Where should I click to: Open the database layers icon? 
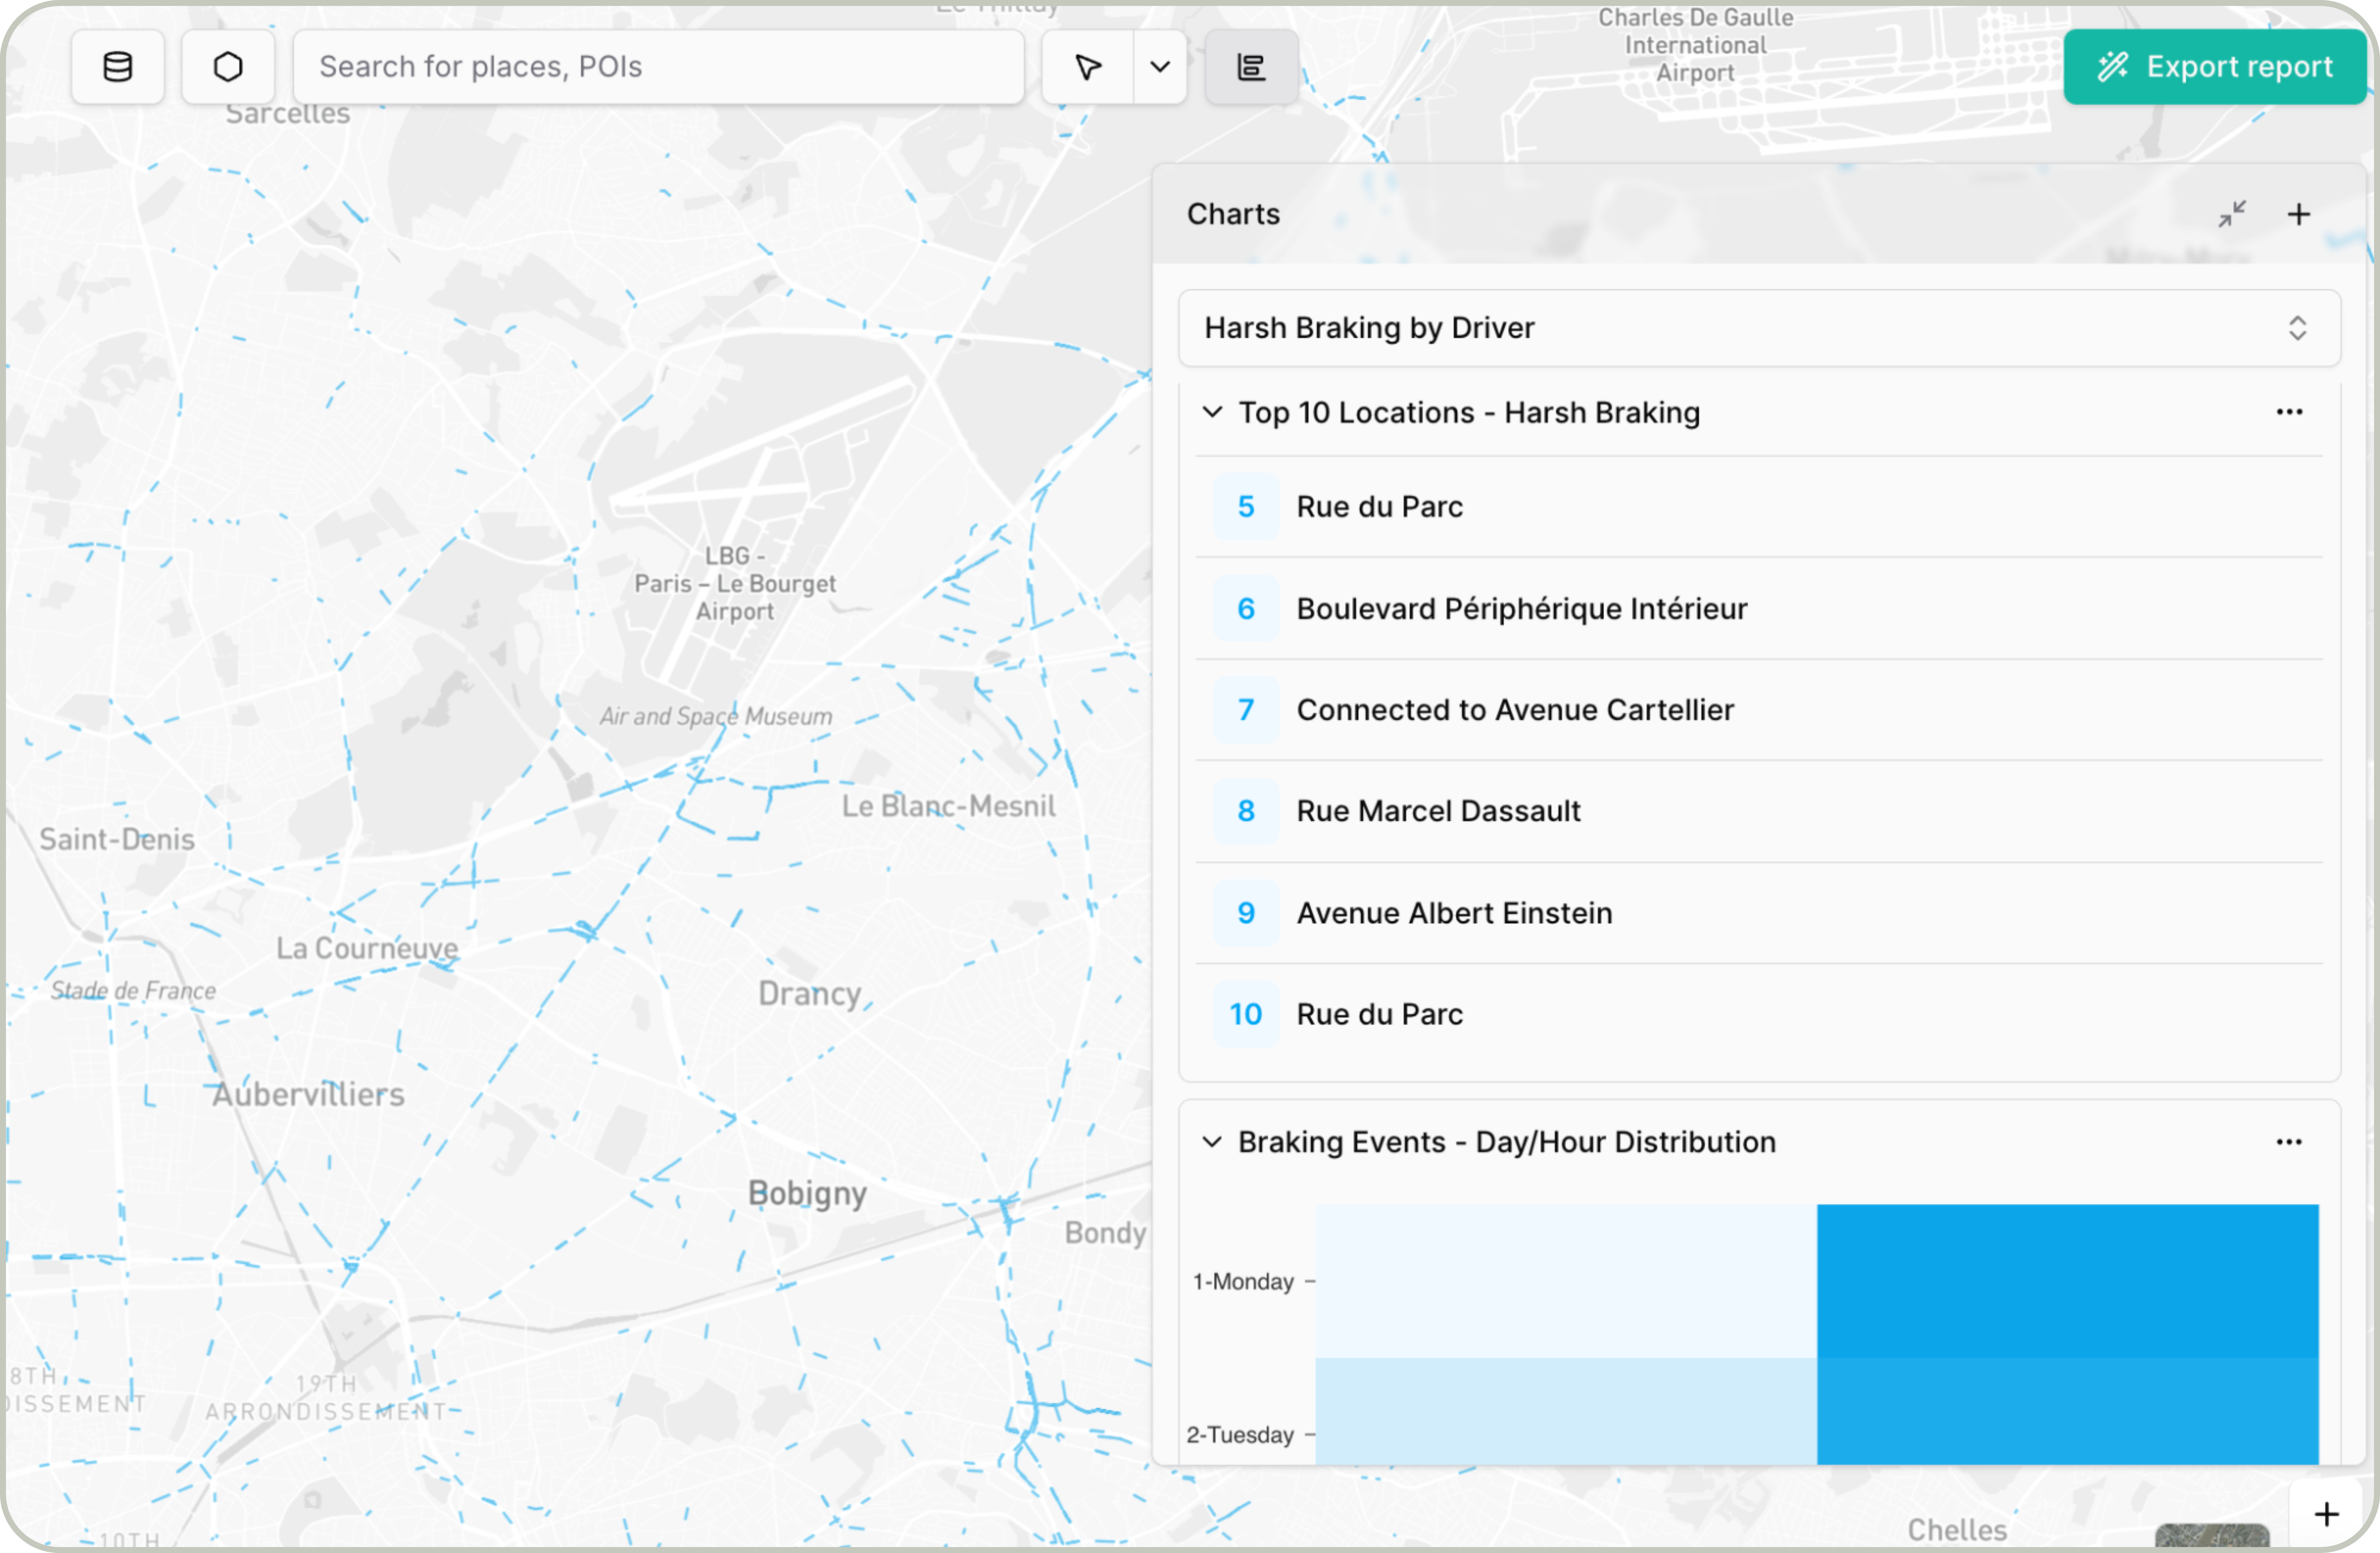pos(118,67)
